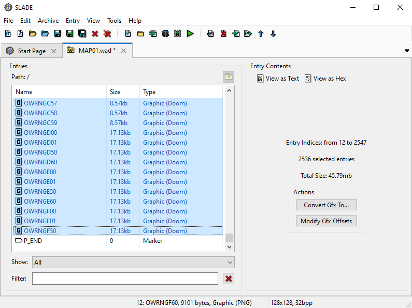Image resolution: width=412 pixels, height=308 pixels.
Task: Click the Move Entry Up arrow icon
Action: pyautogui.click(x=261, y=34)
